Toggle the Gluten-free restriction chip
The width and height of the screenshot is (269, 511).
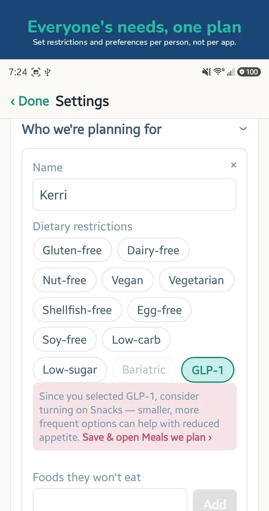72,250
